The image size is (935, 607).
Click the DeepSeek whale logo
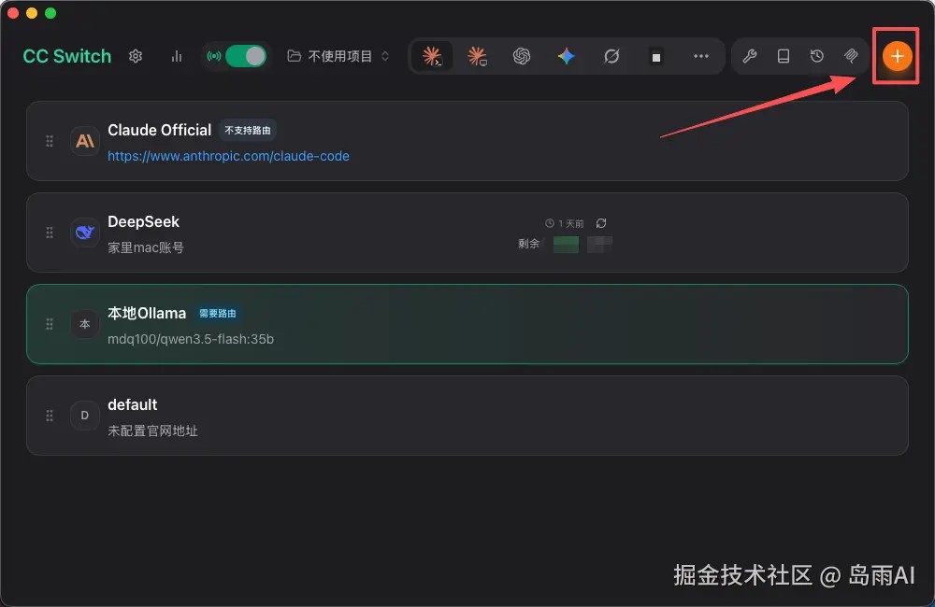click(85, 233)
